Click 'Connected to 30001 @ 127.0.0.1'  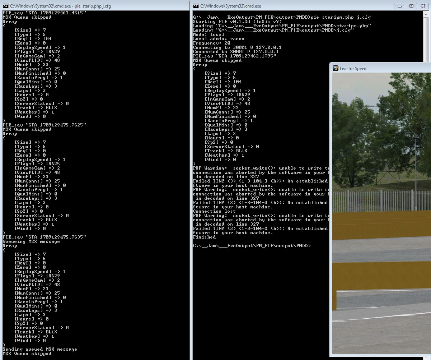point(236,52)
